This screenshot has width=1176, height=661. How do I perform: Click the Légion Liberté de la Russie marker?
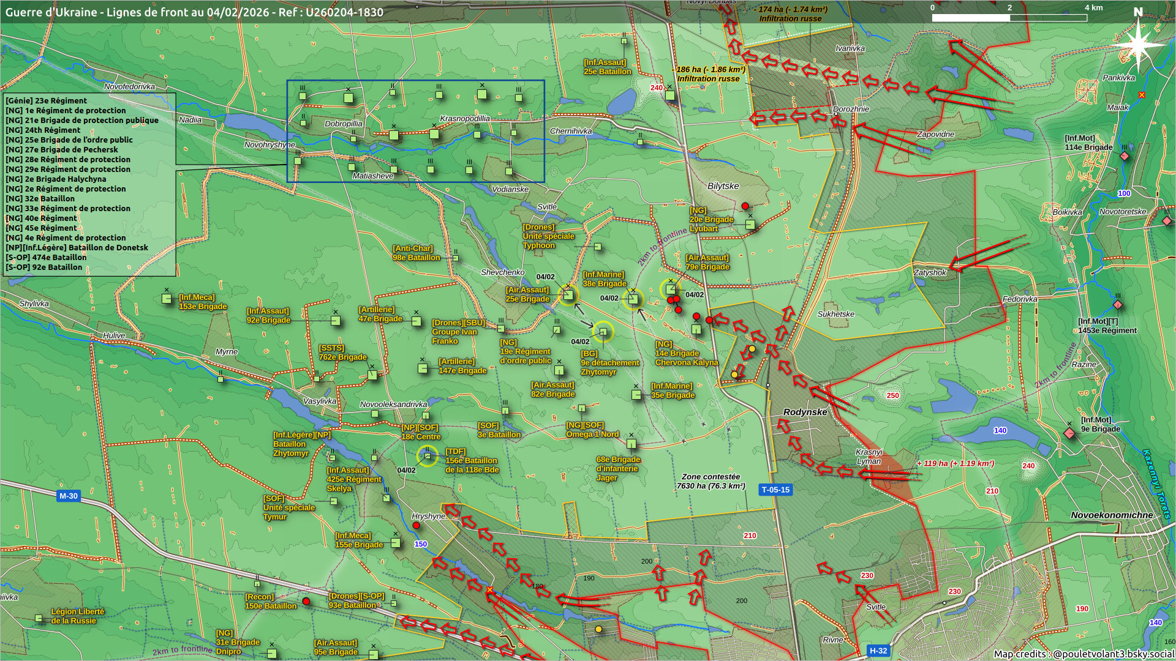pos(39,619)
